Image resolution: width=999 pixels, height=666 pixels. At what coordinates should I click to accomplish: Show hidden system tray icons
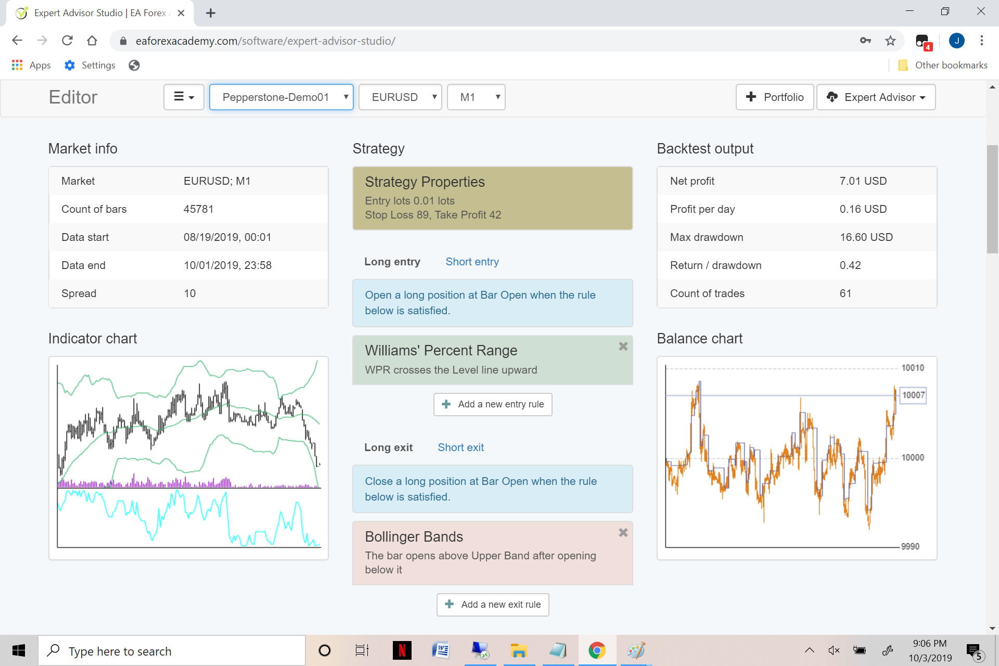pos(810,650)
